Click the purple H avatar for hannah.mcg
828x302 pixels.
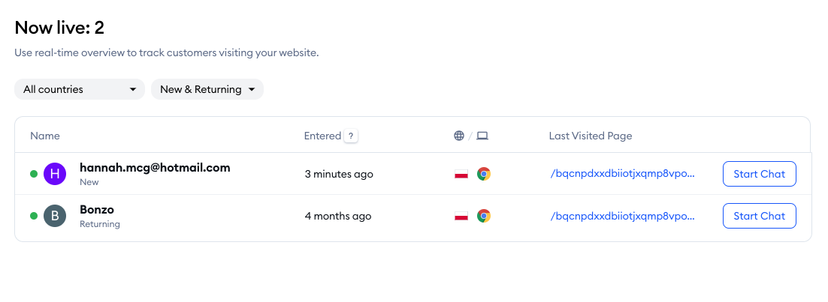(55, 174)
